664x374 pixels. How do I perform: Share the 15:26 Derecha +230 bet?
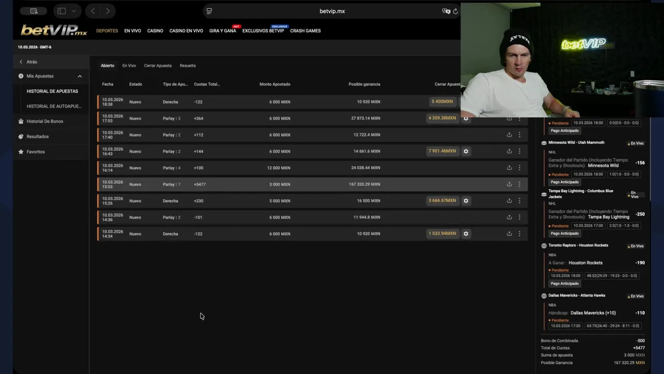(x=509, y=201)
